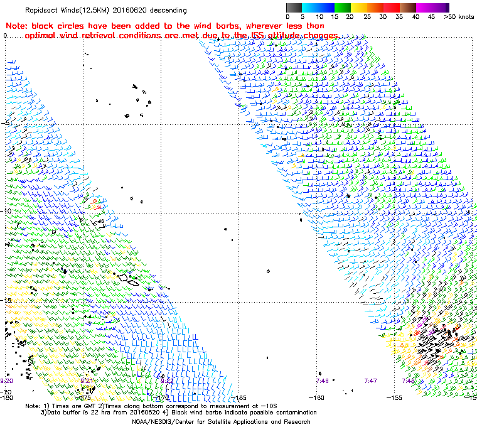477x432 pixels.
Task: Click the '9:21' swath time label
Action: tap(87, 381)
